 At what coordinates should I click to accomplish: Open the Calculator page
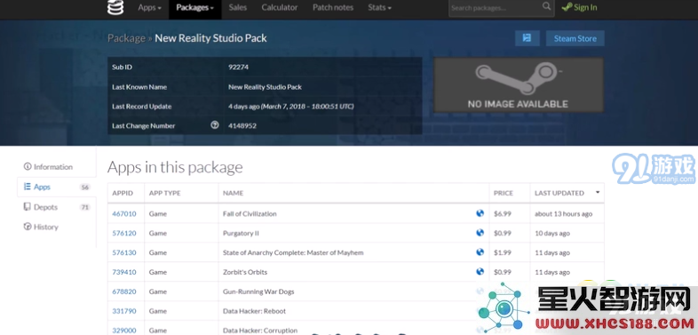280,8
